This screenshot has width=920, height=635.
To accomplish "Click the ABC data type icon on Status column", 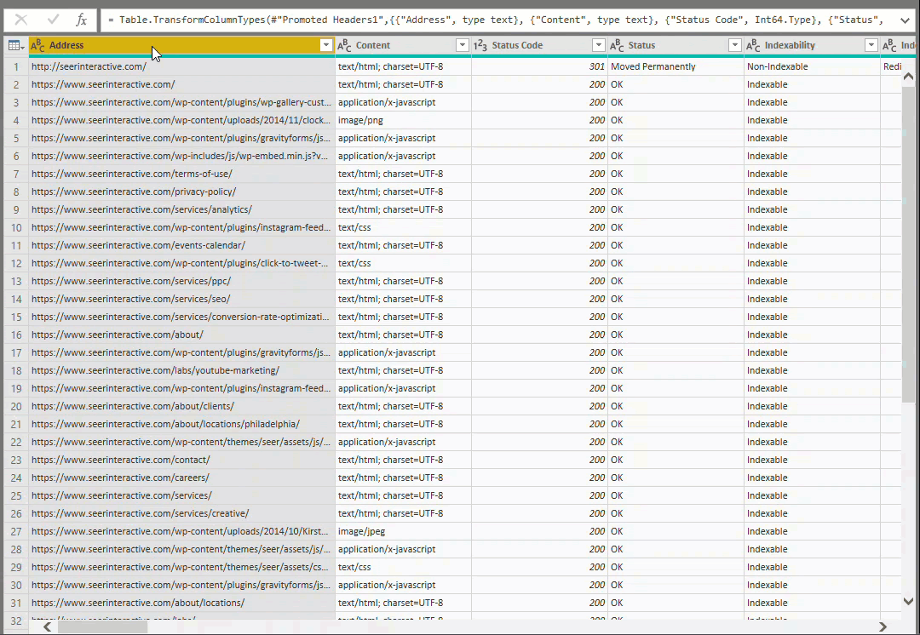I will [616, 44].
